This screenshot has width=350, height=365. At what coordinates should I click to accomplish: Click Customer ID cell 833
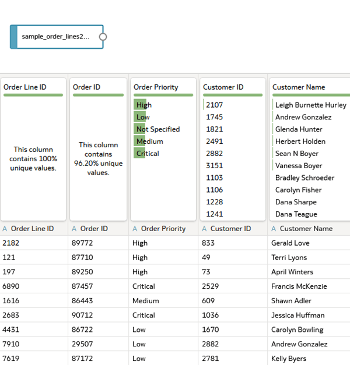pyautogui.click(x=233, y=243)
